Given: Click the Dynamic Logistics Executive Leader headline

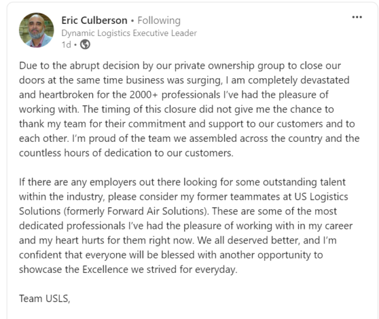Looking at the screenshot, I should pos(129,33).
